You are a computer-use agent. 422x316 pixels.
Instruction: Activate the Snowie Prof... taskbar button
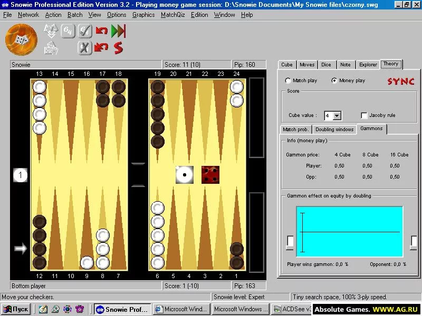pos(123,309)
